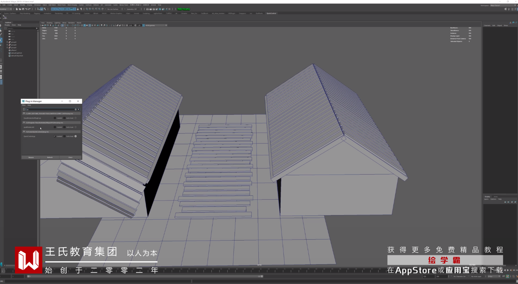
Task: Click the info icon for quatNodes.mll
Action: [x=75, y=127]
